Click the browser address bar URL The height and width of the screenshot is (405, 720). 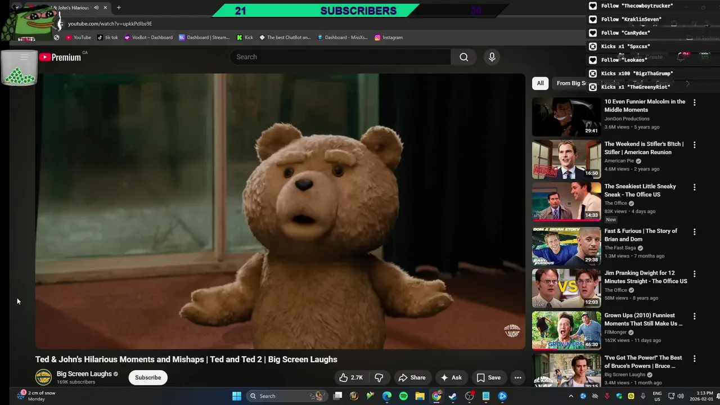tap(110, 24)
